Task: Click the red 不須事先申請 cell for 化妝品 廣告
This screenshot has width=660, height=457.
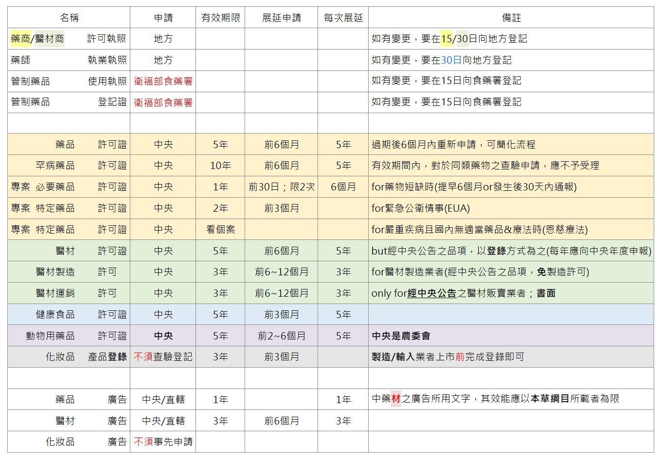Action: click(163, 442)
